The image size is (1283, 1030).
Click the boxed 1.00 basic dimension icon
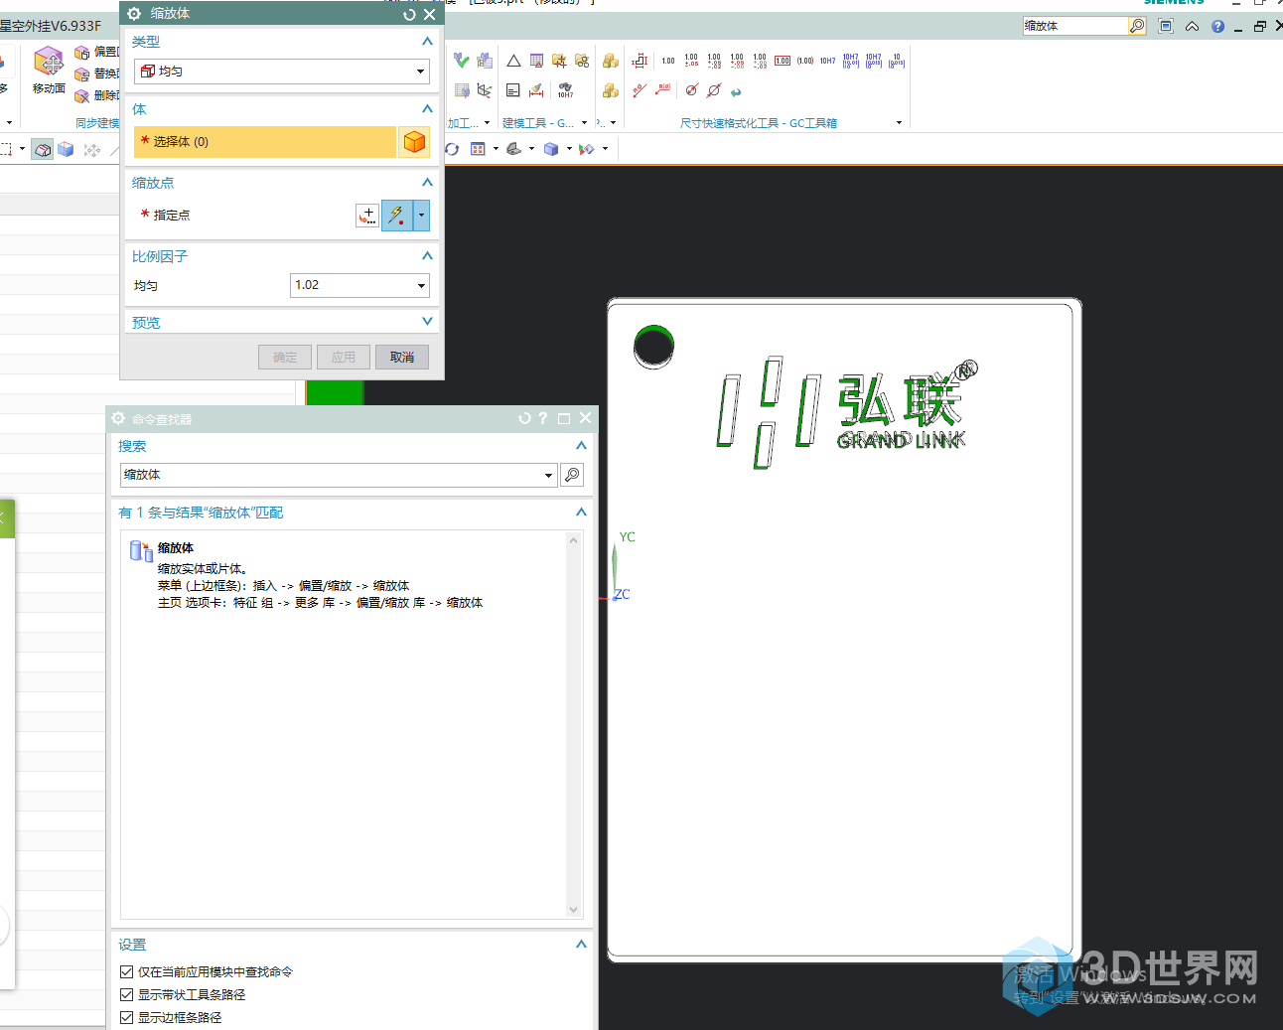point(783,61)
